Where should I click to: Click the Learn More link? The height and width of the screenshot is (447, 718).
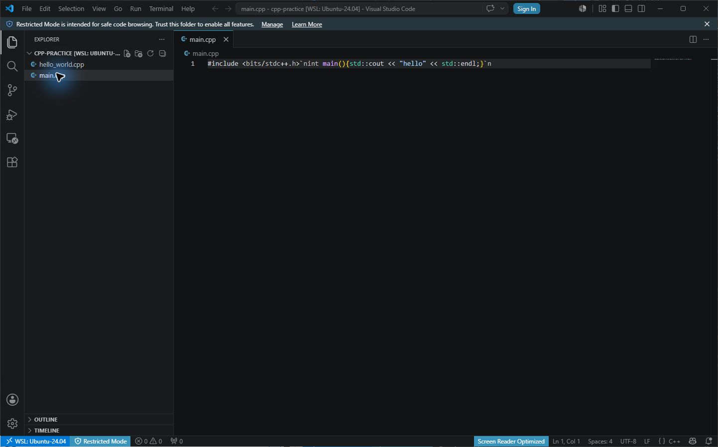(x=307, y=24)
